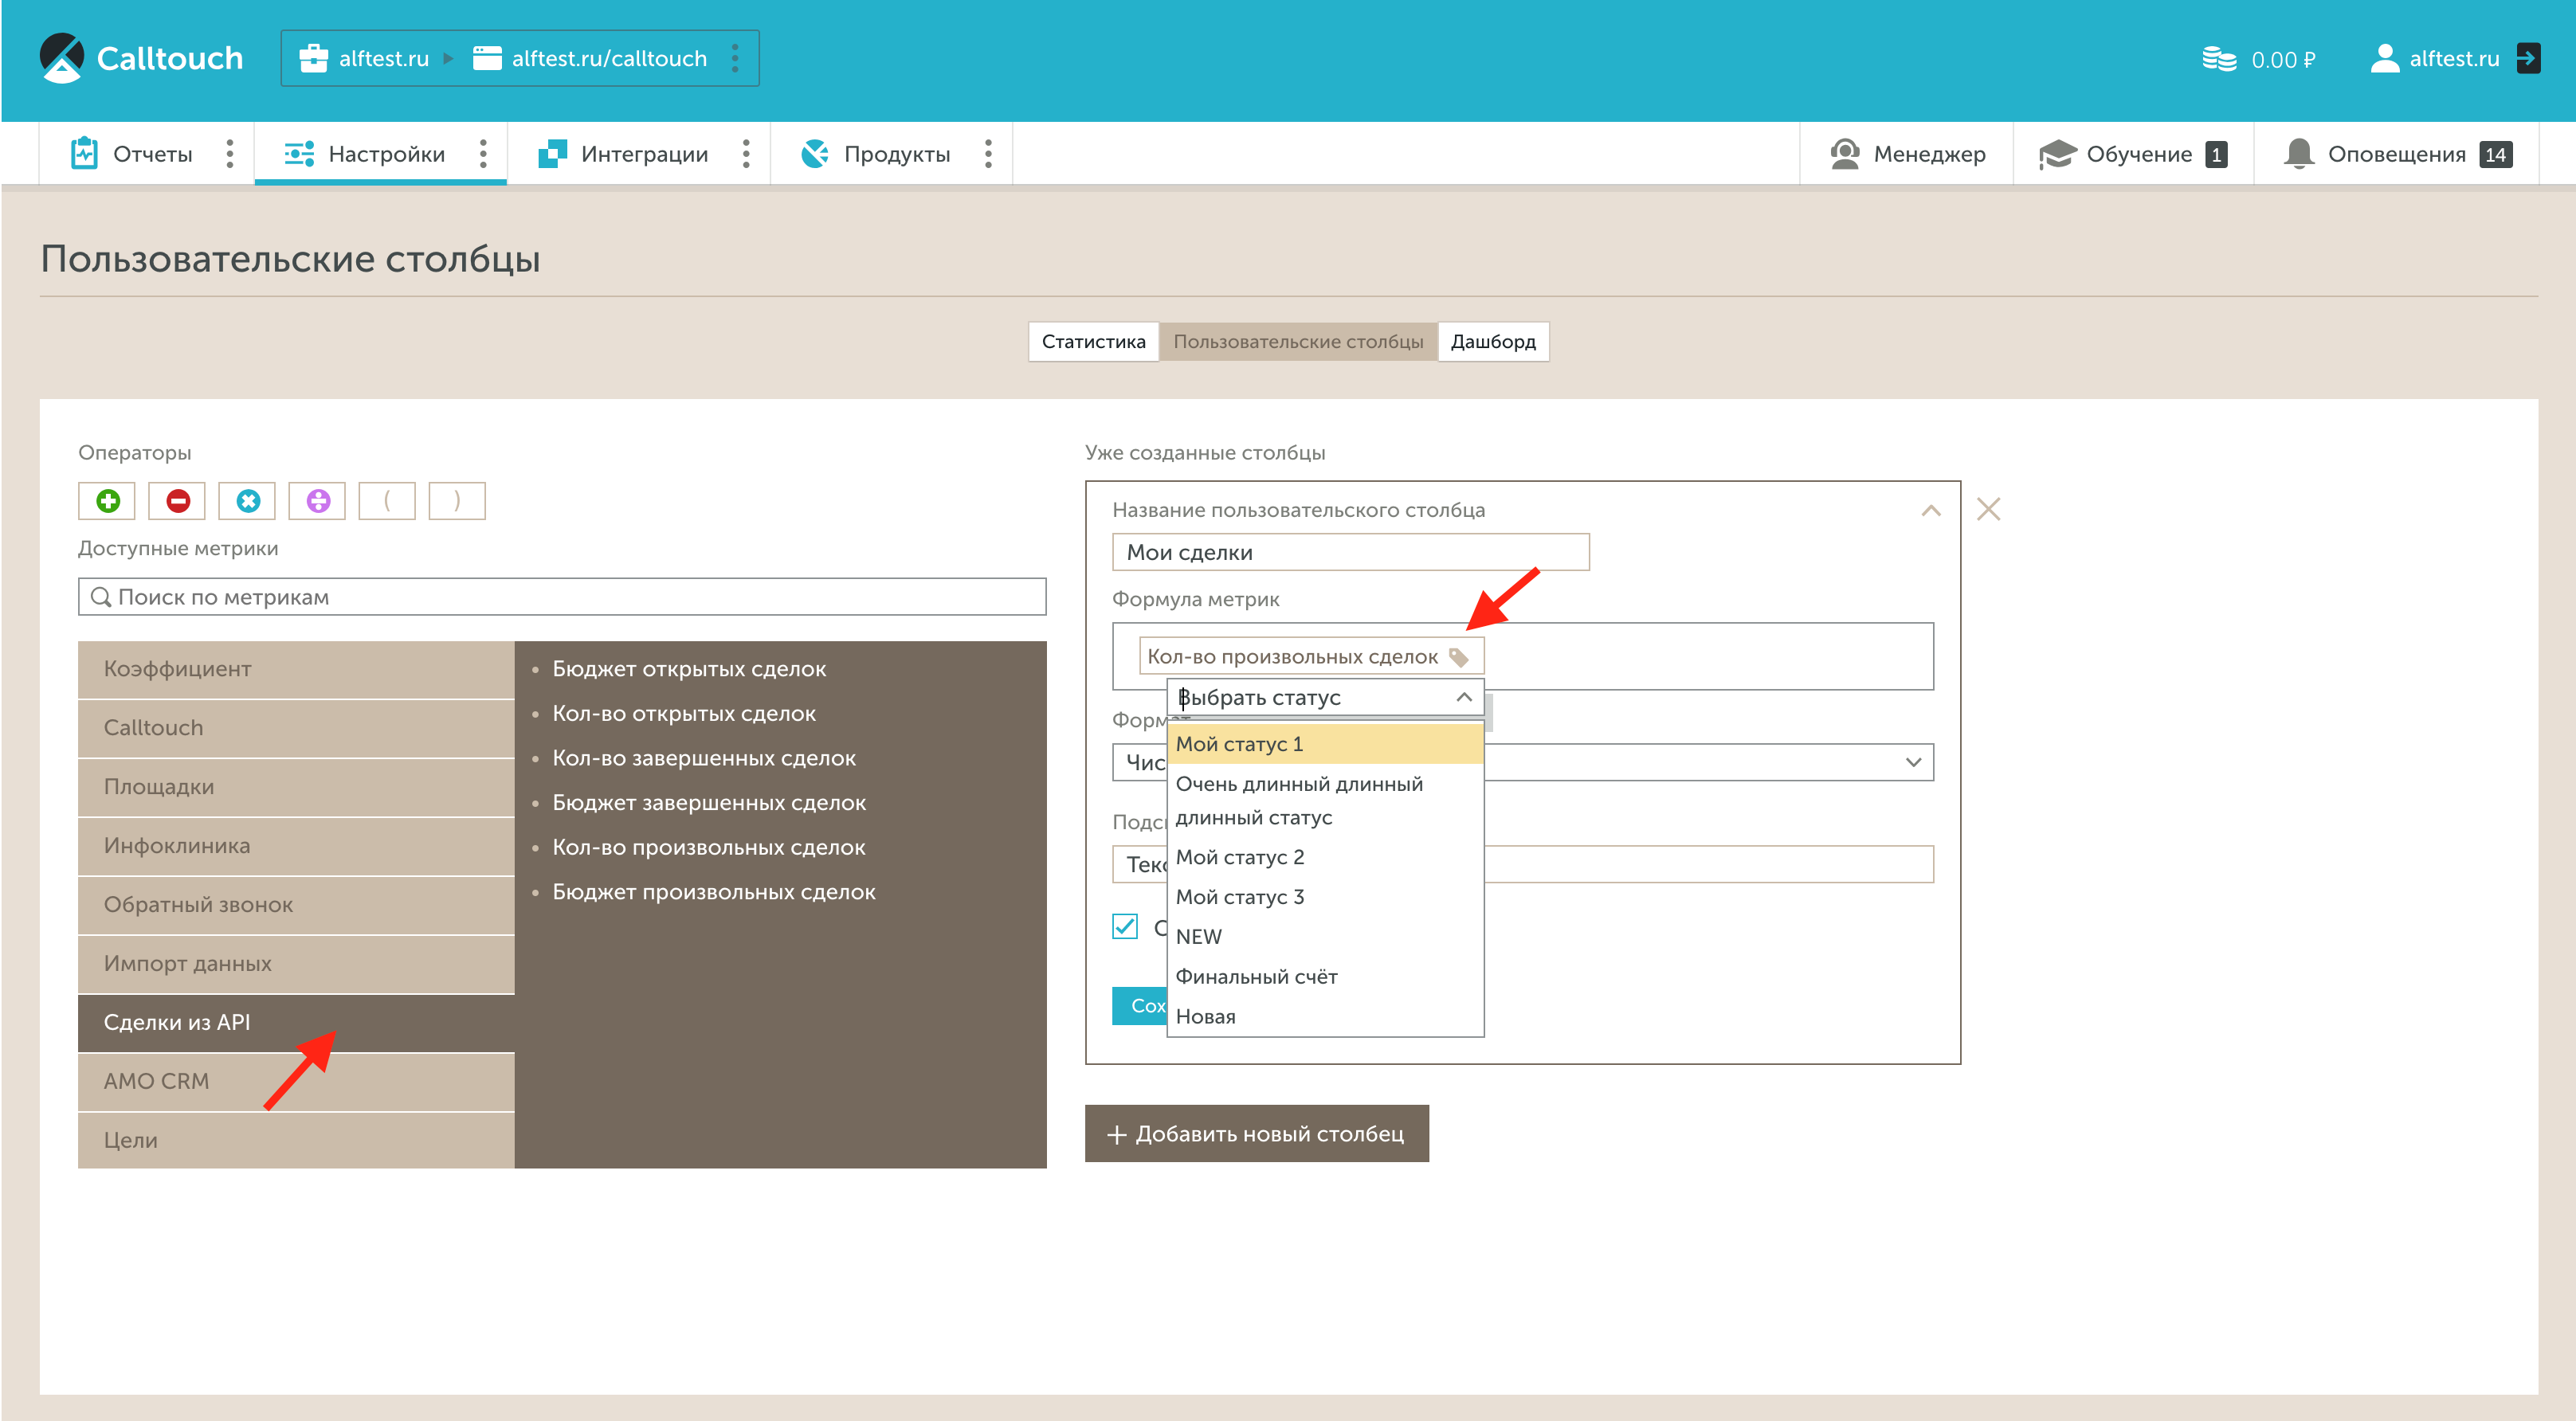2576x1421 pixels.
Task: Insert the green plus operator
Action: pos(107,501)
